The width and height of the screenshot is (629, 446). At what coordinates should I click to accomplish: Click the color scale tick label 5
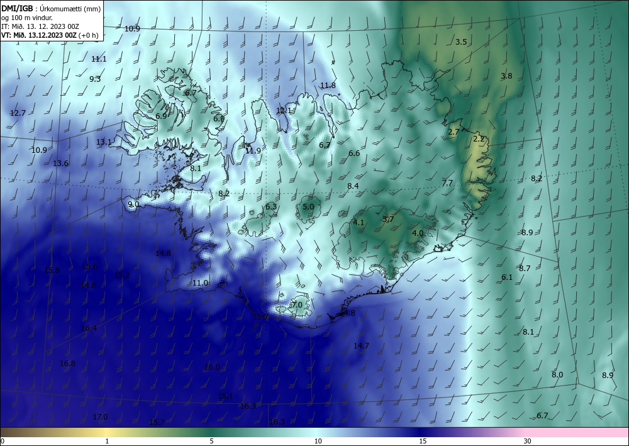[211, 442]
